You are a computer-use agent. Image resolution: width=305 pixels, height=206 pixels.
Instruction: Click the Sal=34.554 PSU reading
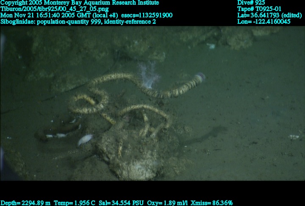point(121,203)
